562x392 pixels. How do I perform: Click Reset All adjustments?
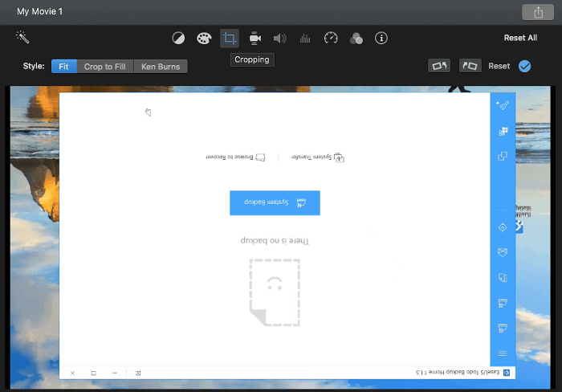coord(520,38)
